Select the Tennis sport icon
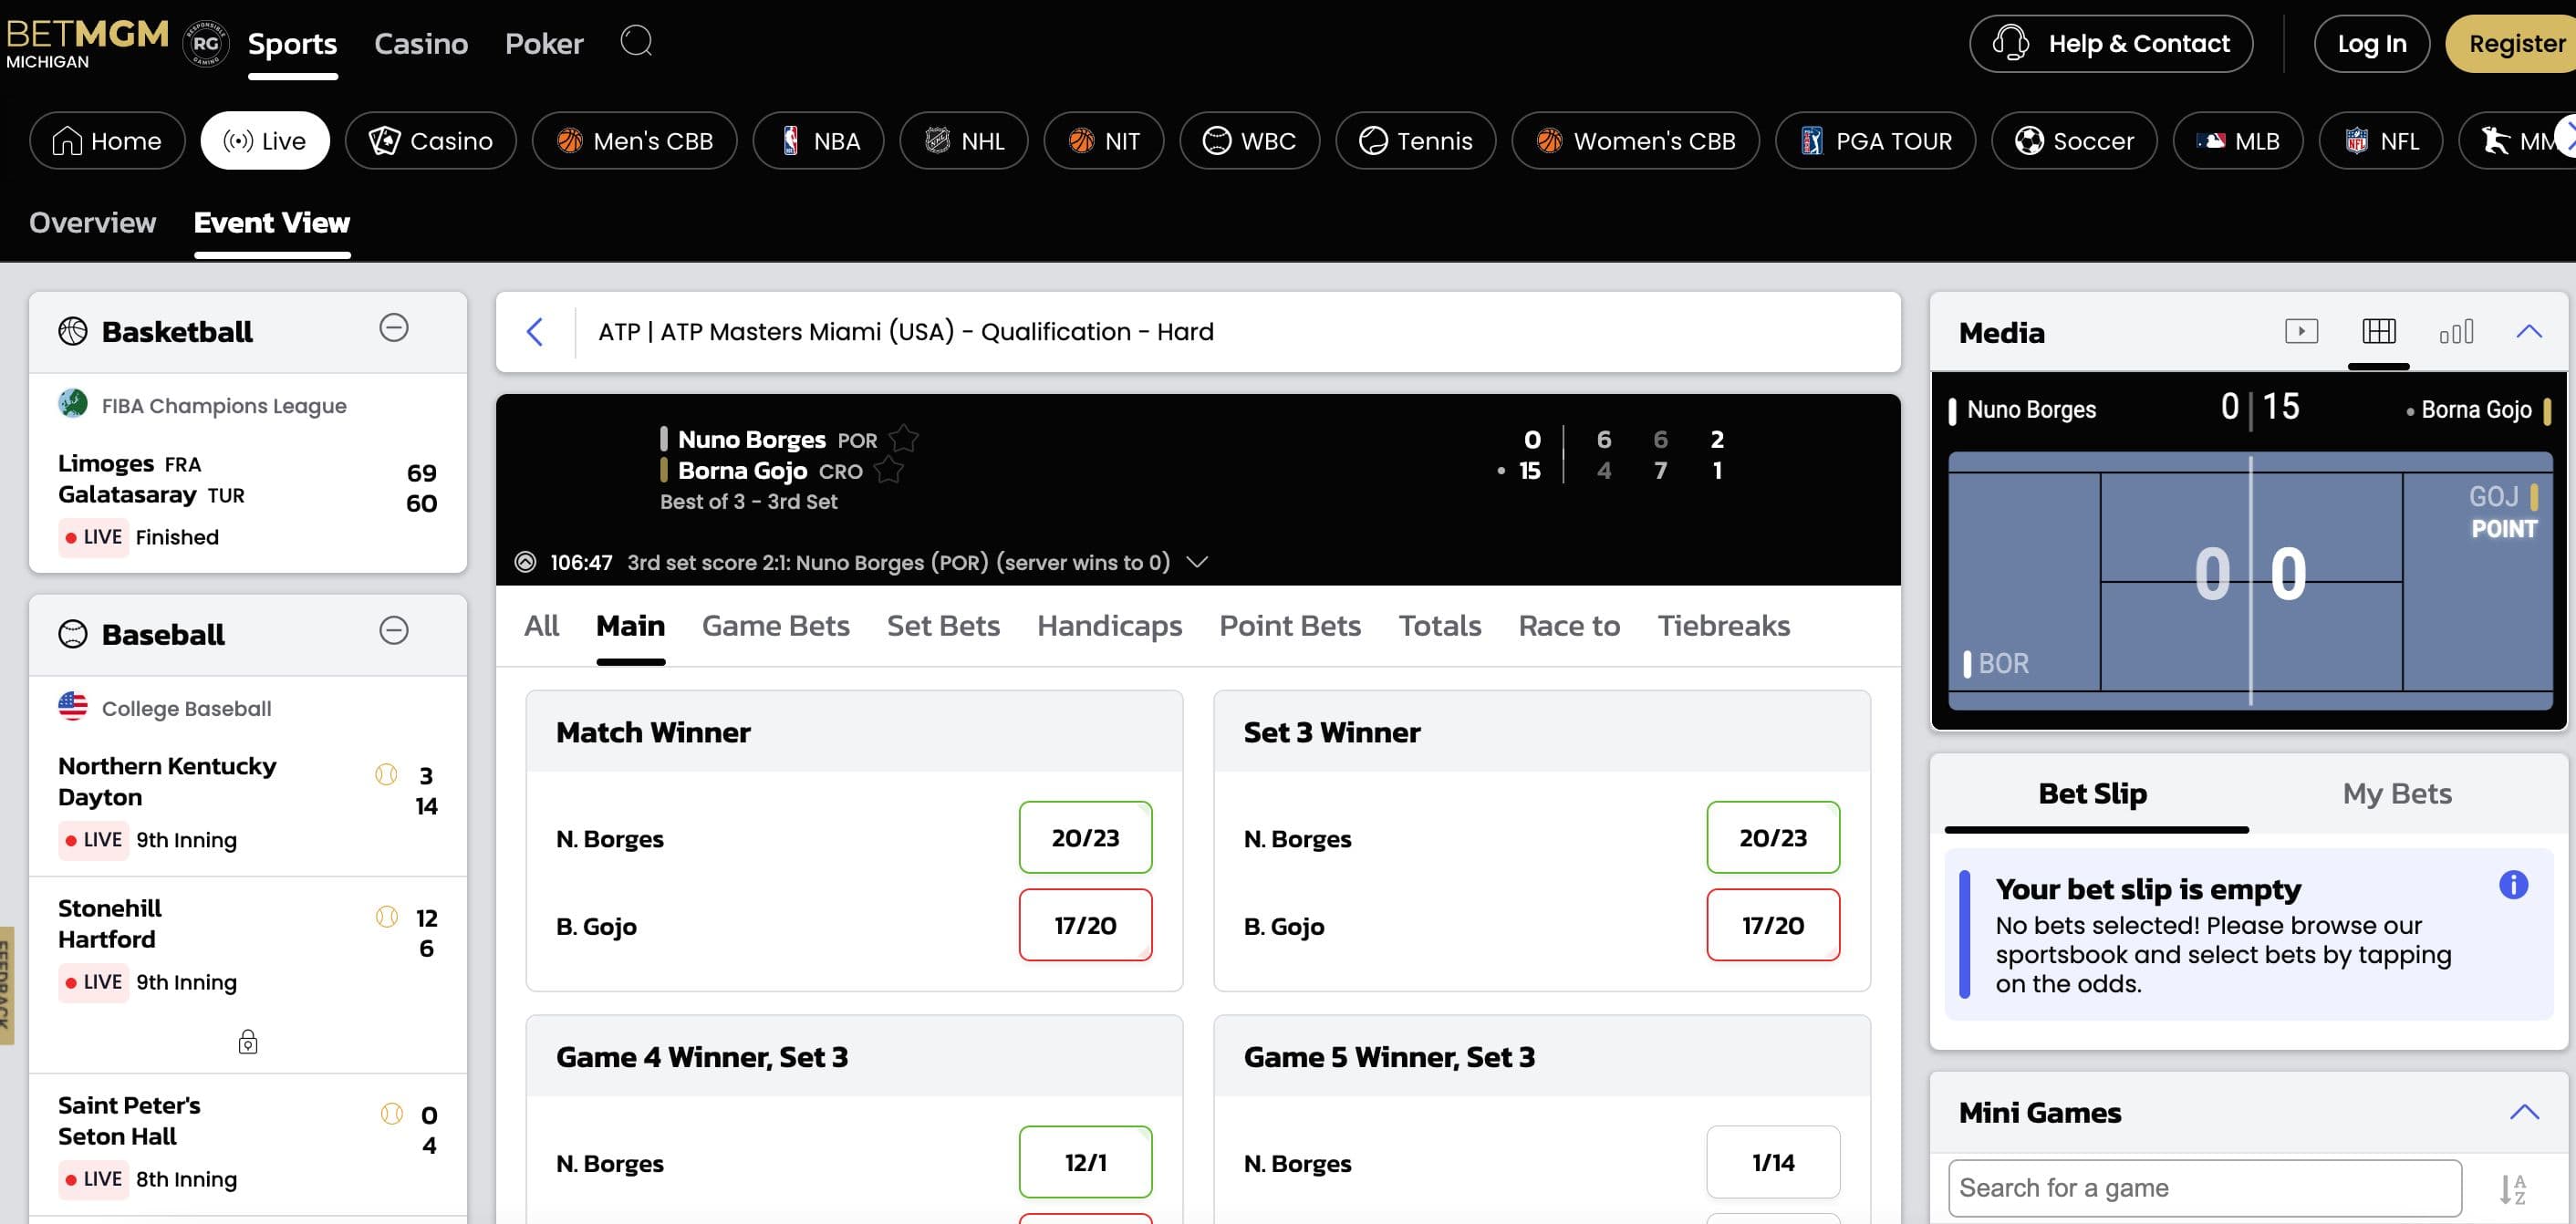Screen dimensions: 2576x1224 coord(1374,140)
